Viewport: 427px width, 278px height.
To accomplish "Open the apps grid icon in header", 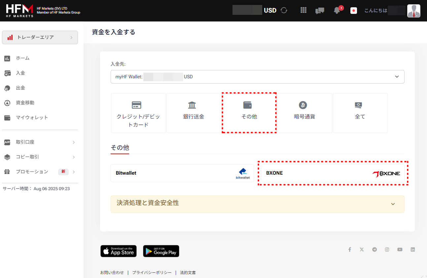I will pyautogui.click(x=303, y=10).
